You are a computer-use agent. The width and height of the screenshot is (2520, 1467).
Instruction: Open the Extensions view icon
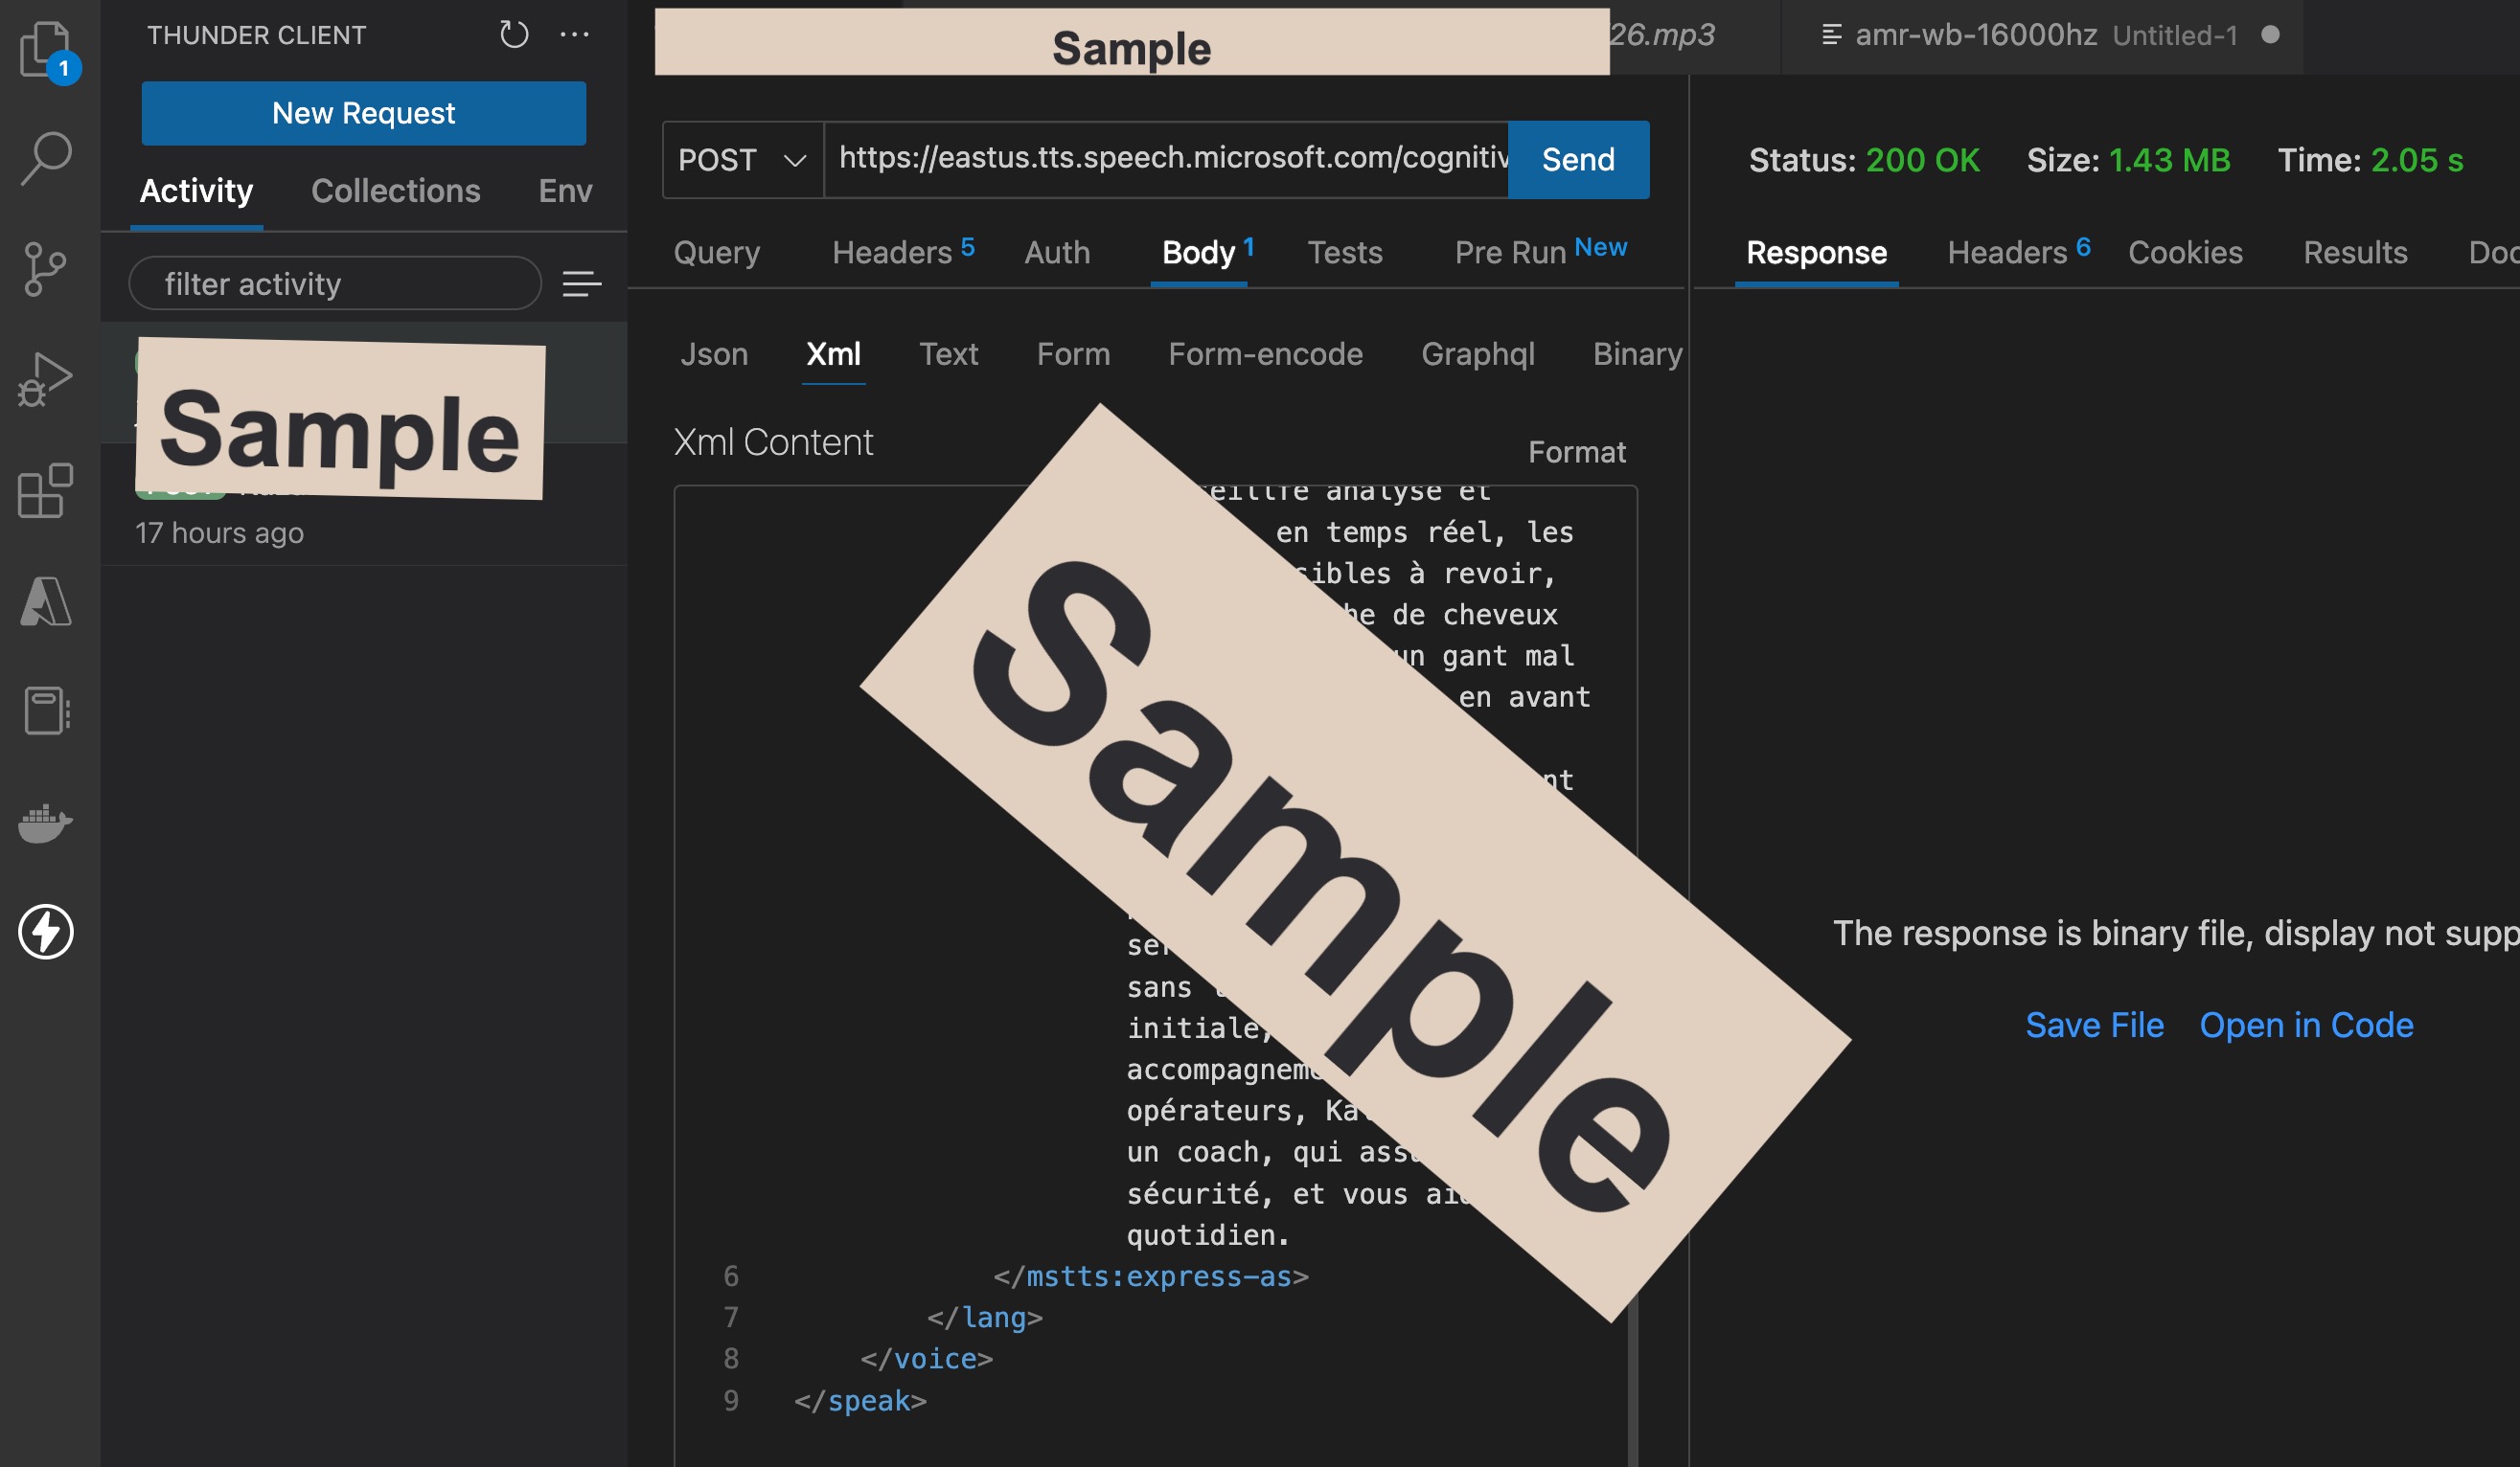(46, 489)
